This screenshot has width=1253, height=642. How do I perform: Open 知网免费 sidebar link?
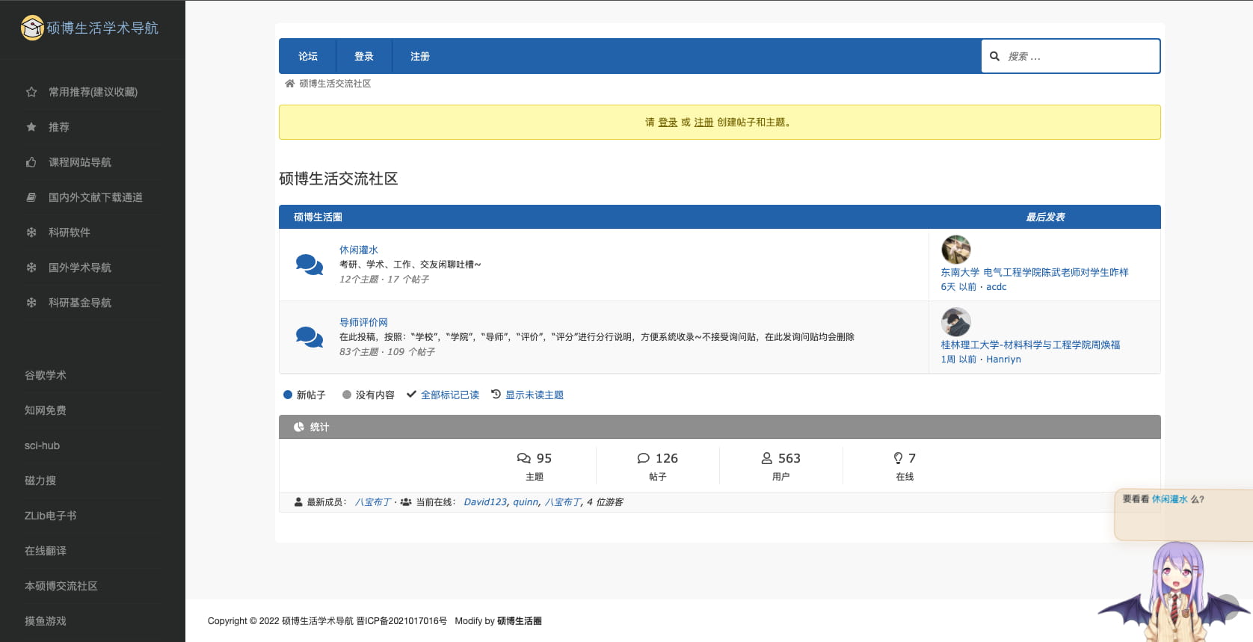pos(46,410)
